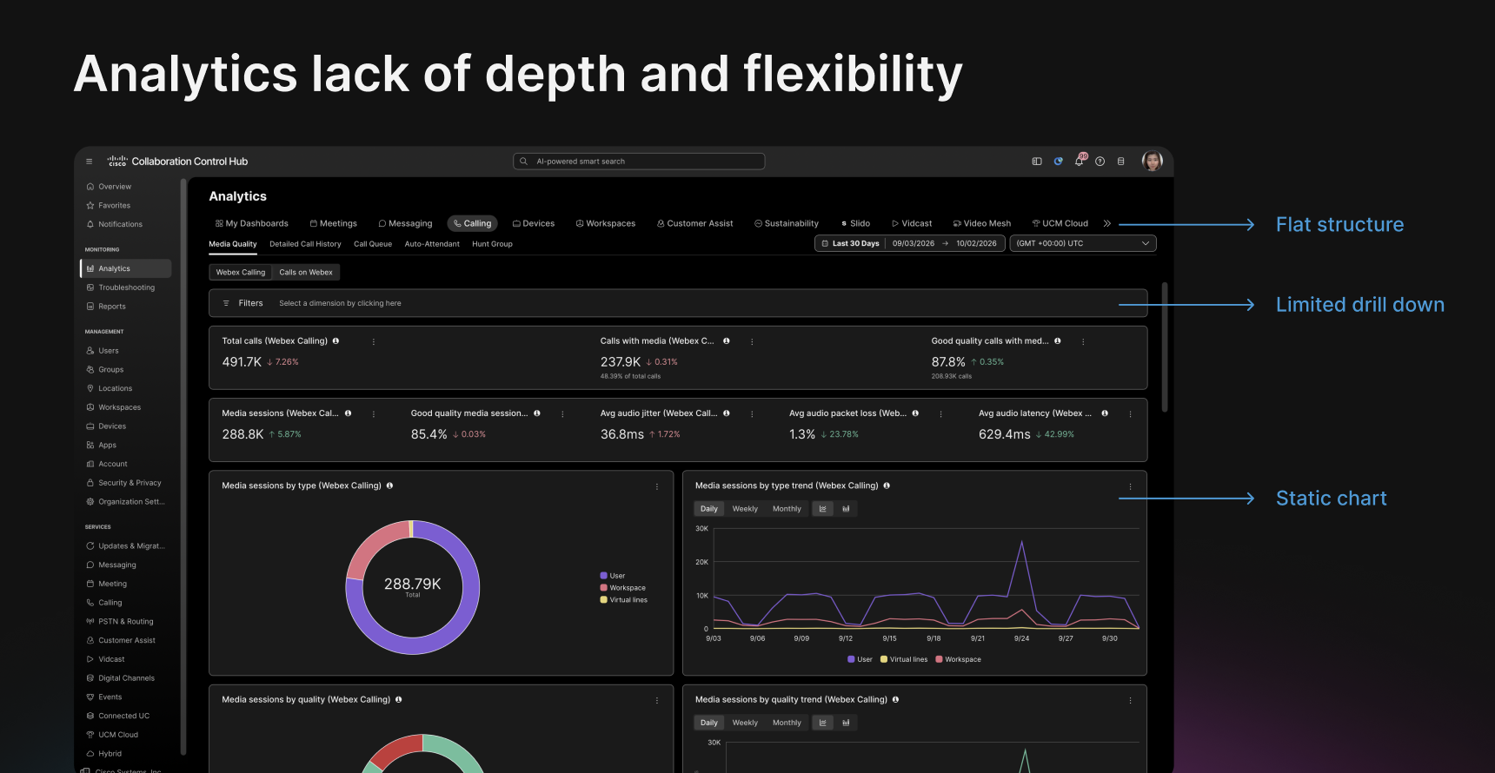
Task: Switch to the Meetings tab
Action: 334,223
